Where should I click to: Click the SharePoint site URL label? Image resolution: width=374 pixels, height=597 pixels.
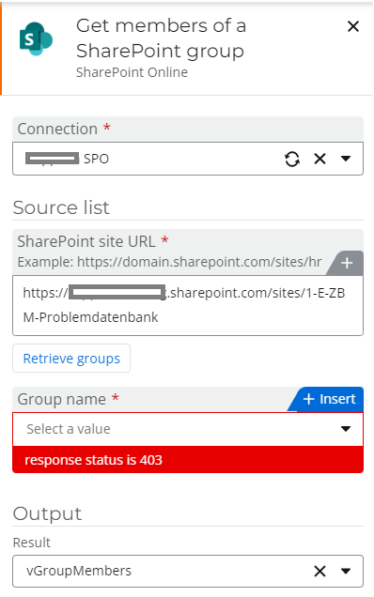click(86, 241)
